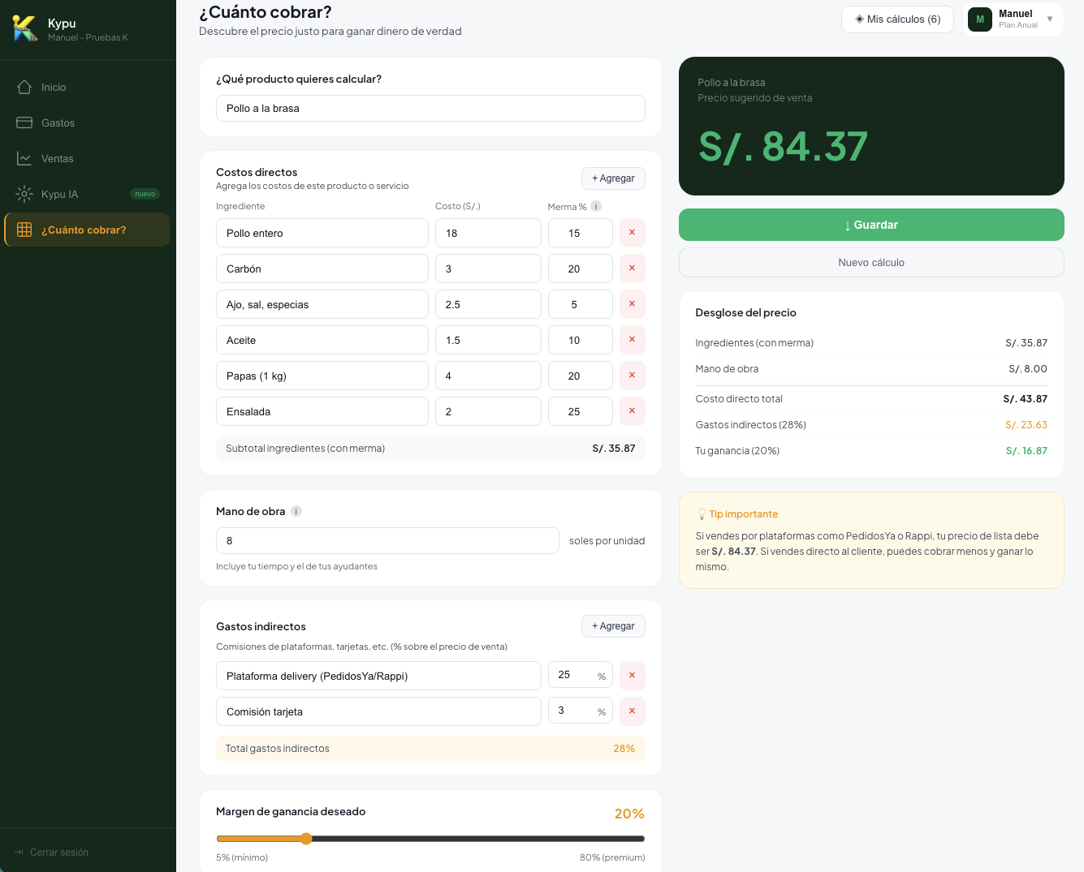Edit Aceite merma field 10
This screenshot has width=1084, height=872.
(x=580, y=340)
